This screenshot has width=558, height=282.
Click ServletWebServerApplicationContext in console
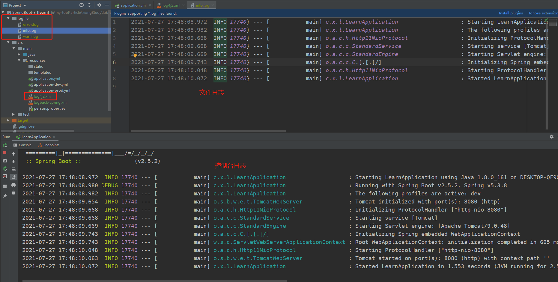(x=279, y=242)
